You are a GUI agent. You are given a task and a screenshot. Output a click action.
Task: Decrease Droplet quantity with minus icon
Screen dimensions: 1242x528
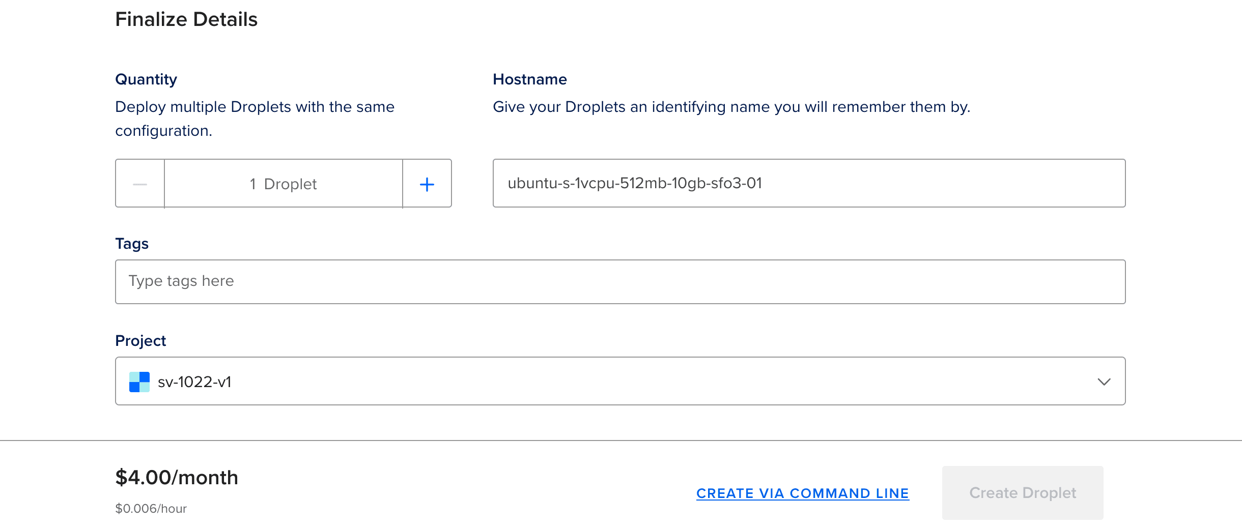[x=140, y=184]
